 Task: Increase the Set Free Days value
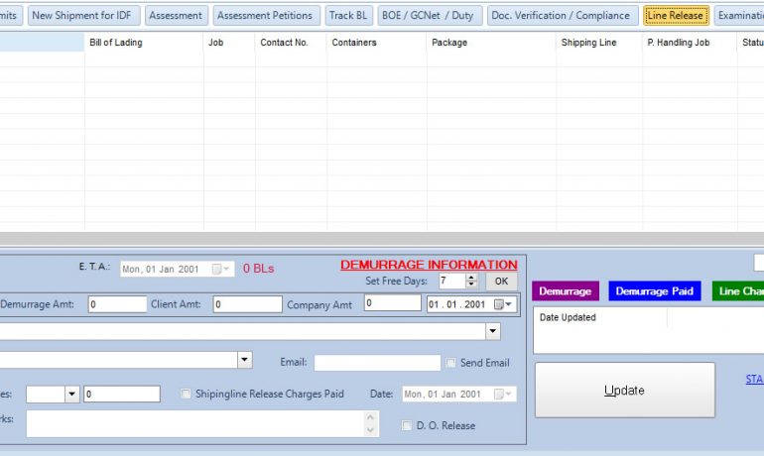(471, 279)
